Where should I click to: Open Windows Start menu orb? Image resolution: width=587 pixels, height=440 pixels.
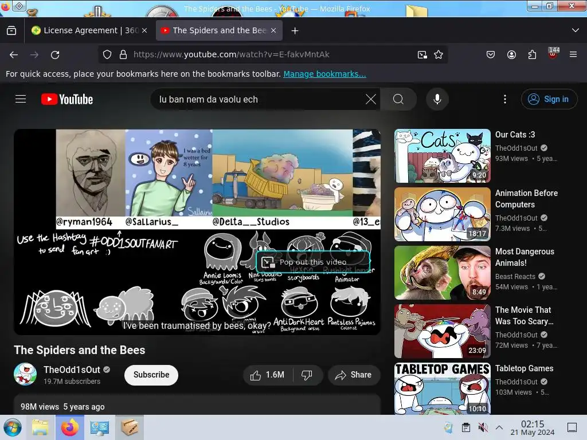[x=13, y=427]
